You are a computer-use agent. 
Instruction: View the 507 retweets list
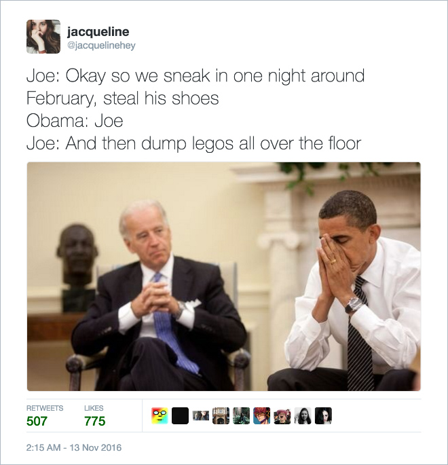(37, 421)
